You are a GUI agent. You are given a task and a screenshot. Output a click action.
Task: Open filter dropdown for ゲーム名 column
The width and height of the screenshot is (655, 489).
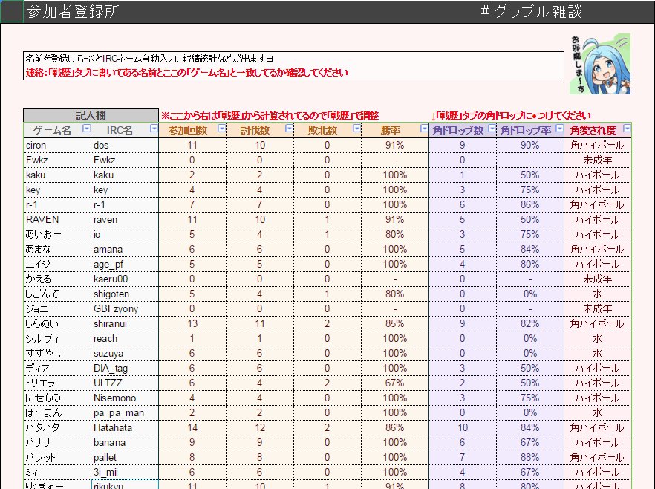[86, 129]
